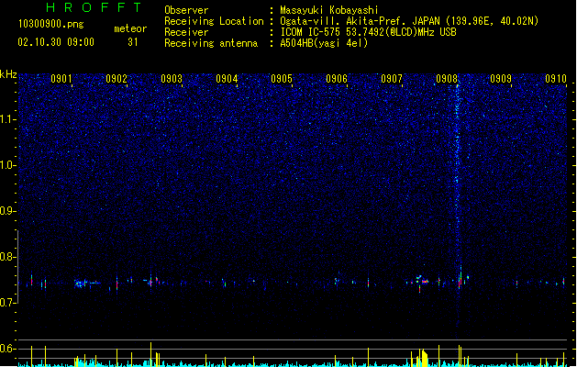Click the 0910 time marker
Image resolution: width=577 pixels, height=367 pixels.
click(556, 79)
